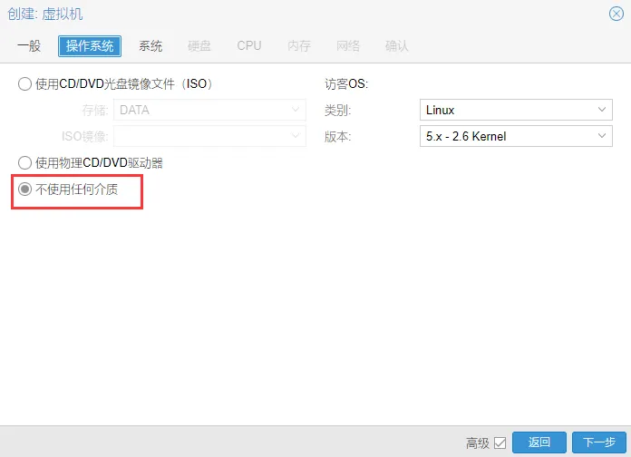Expand the 版本 kernel dropdown arrow
This screenshot has width=631, height=457.
pyautogui.click(x=602, y=136)
